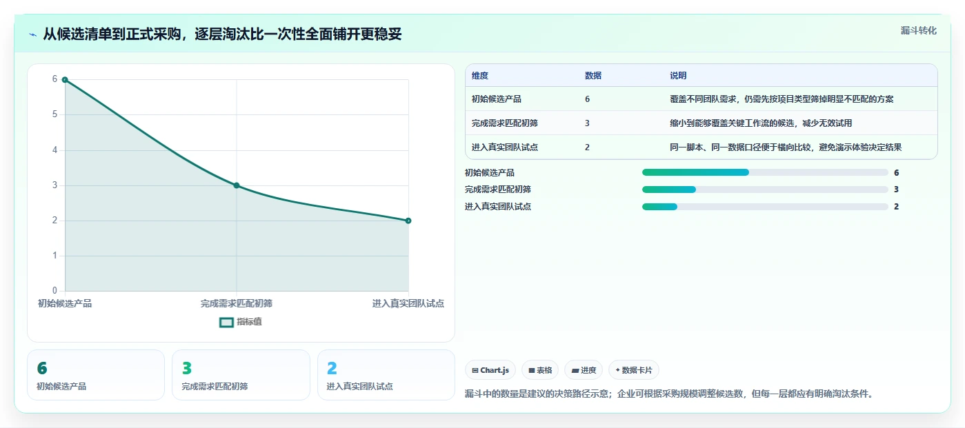Click the footnote starting 漏斗中的数量

click(x=669, y=394)
